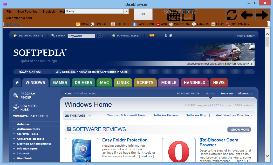
Task: Open the FACEBOOK shortcut icon
Action: [x=135, y=24]
